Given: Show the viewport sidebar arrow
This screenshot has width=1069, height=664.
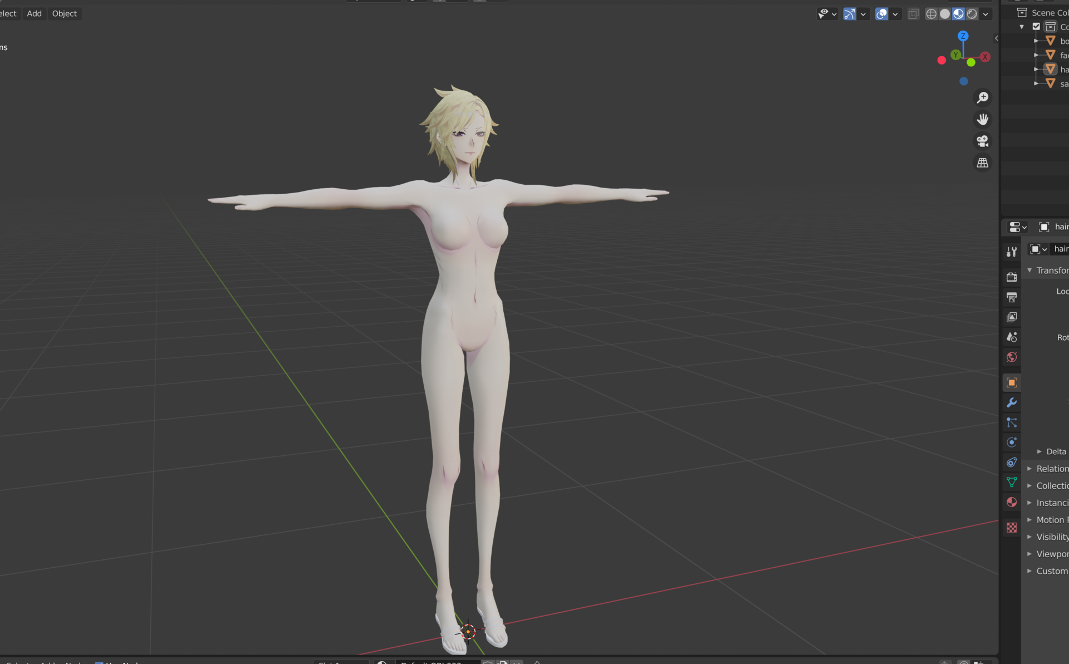Looking at the screenshot, I should pyautogui.click(x=996, y=38).
